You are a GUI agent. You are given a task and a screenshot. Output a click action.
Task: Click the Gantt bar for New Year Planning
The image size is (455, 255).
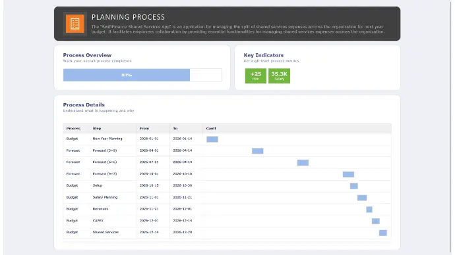212,139
